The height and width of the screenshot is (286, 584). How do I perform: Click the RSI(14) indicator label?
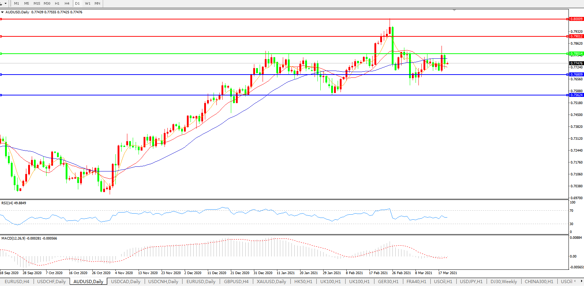pyautogui.click(x=14, y=203)
